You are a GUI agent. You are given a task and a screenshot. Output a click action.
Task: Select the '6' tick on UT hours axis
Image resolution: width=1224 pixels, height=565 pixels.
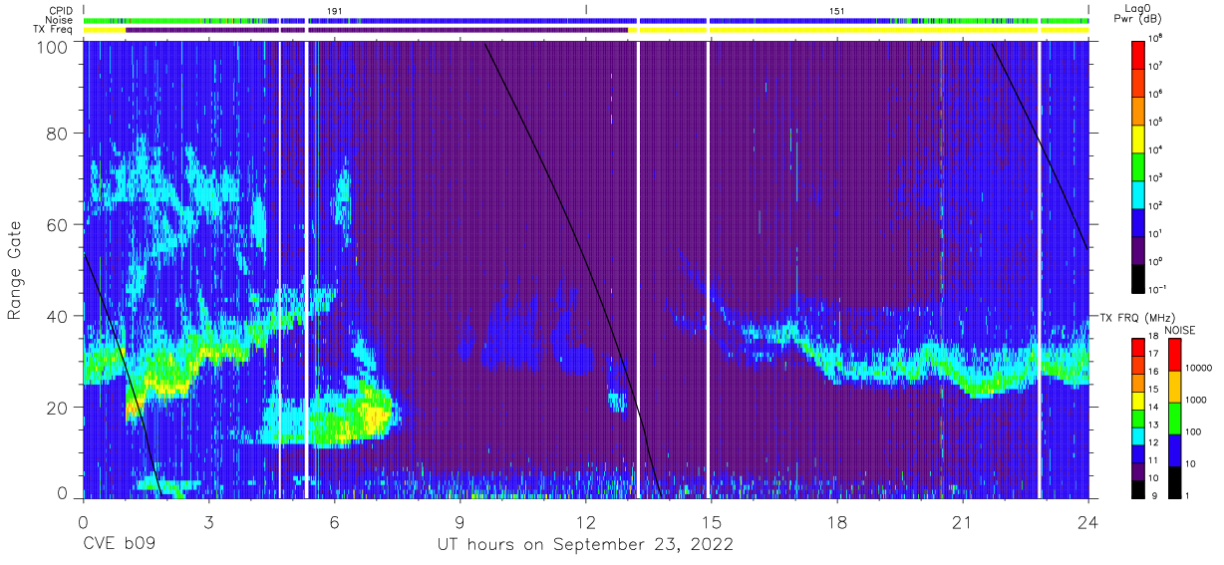(x=334, y=521)
